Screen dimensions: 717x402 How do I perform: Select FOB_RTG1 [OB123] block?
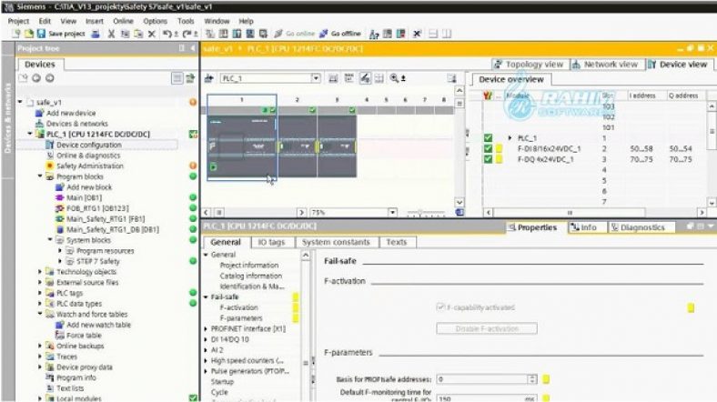pyautogui.click(x=98, y=208)
